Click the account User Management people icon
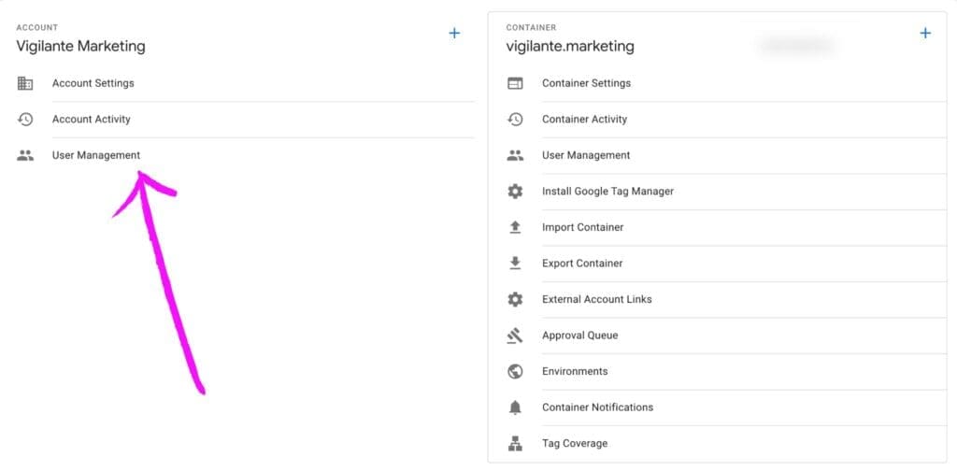This screenshot has height=472, width=957. coord(25,155)
